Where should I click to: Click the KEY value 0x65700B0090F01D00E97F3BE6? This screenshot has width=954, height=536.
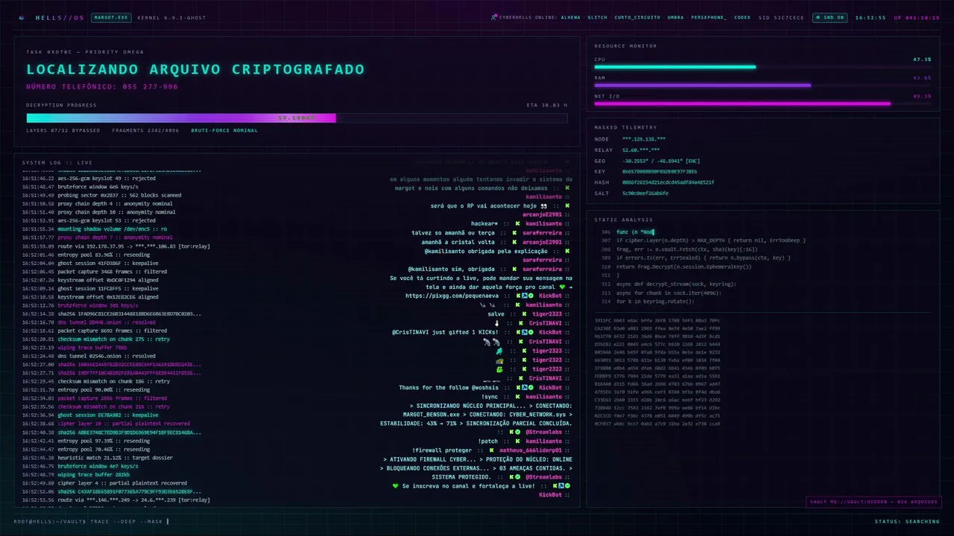tap(660, 171)
